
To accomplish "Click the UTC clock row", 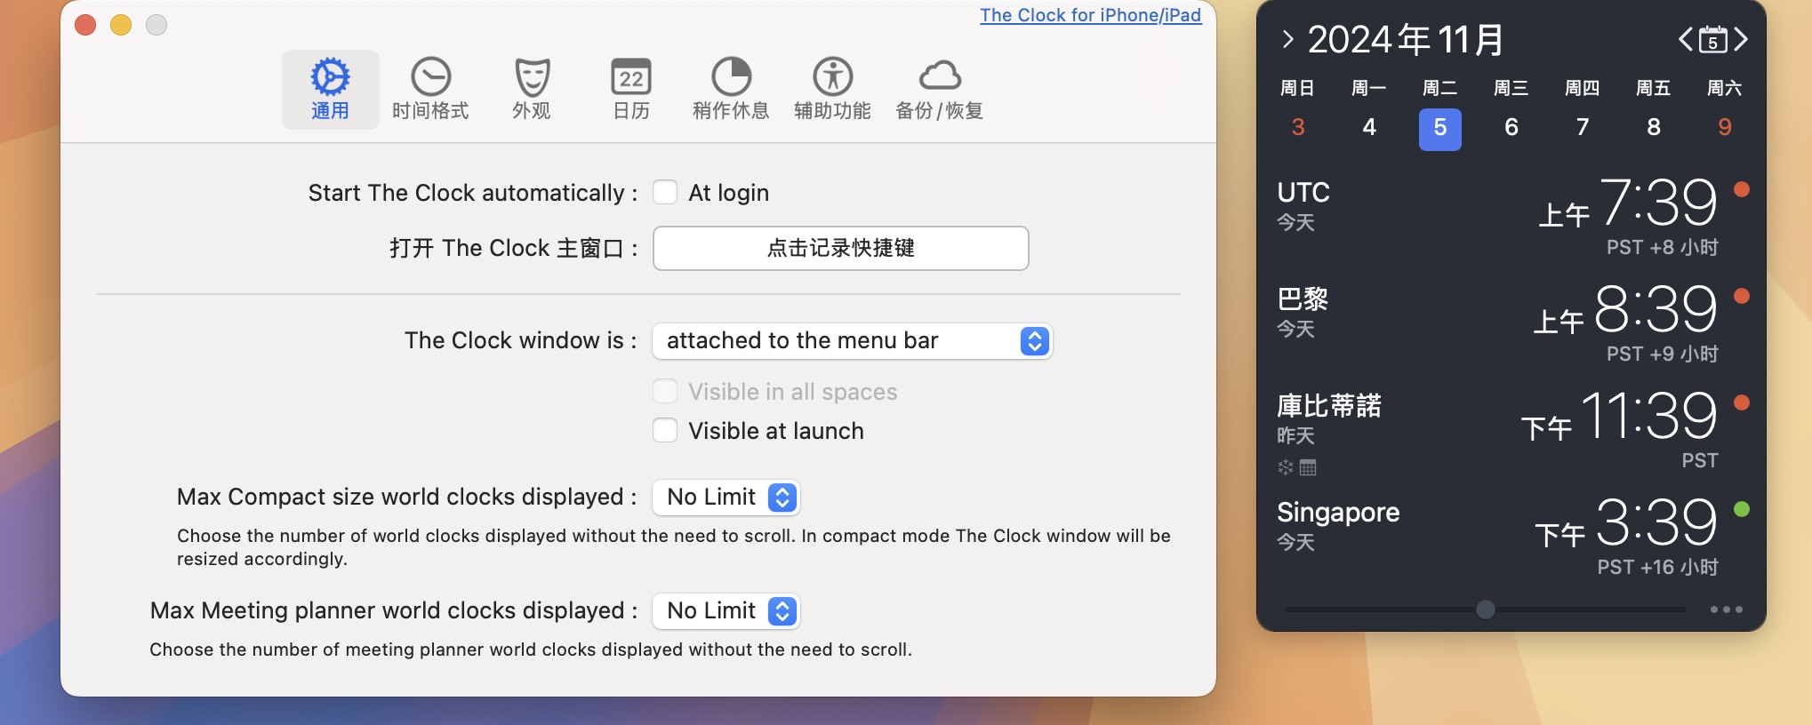I will tap(1511, 219).
